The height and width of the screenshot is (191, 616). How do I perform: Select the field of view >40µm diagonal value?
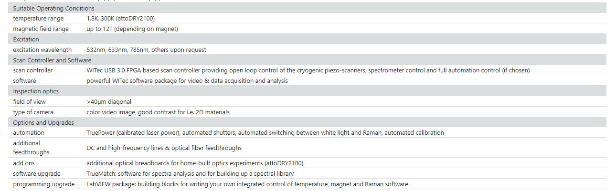(x=109, y=102)
